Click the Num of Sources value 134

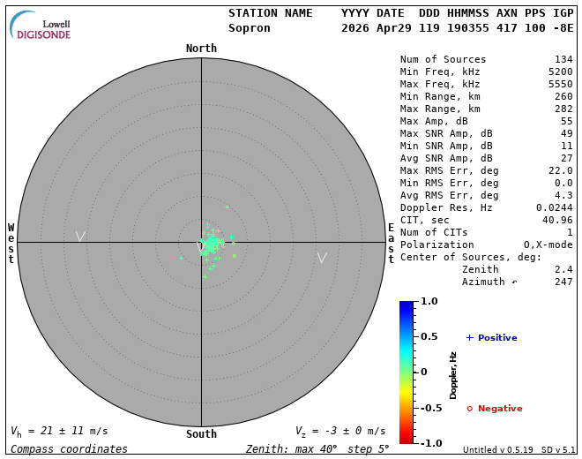pos(563,60)
